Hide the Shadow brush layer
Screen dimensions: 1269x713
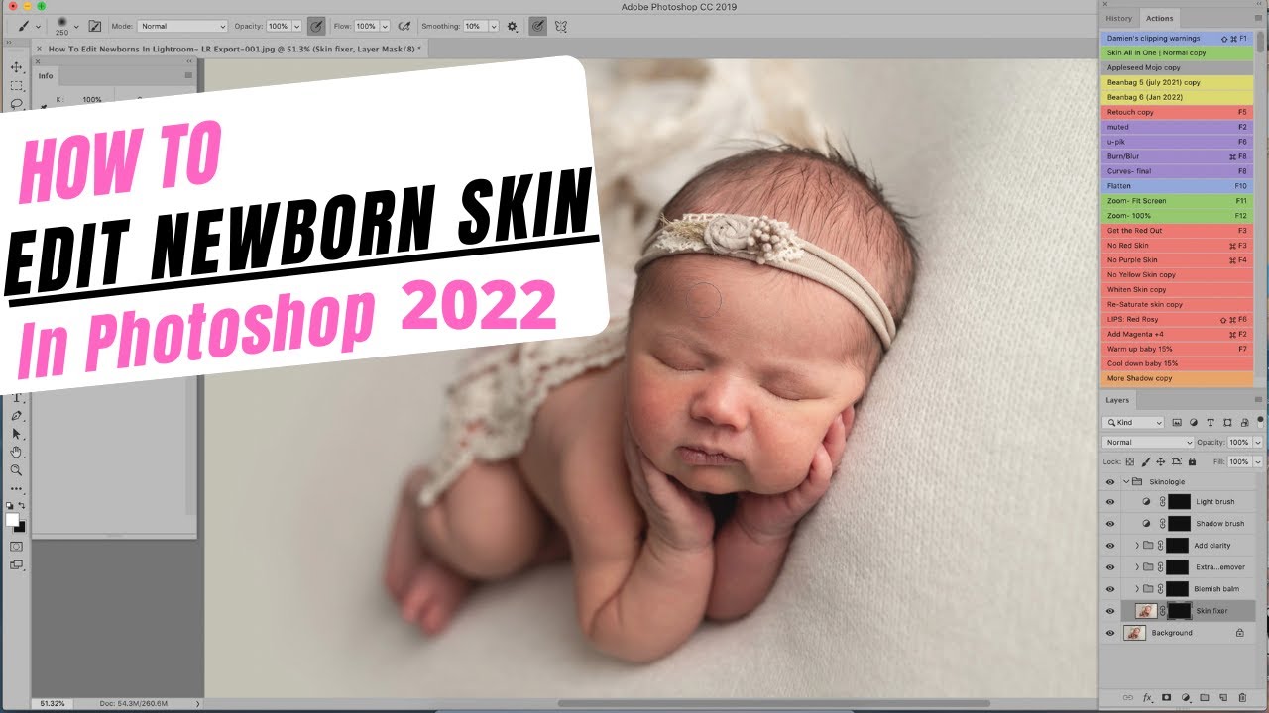click(1110, 524)
